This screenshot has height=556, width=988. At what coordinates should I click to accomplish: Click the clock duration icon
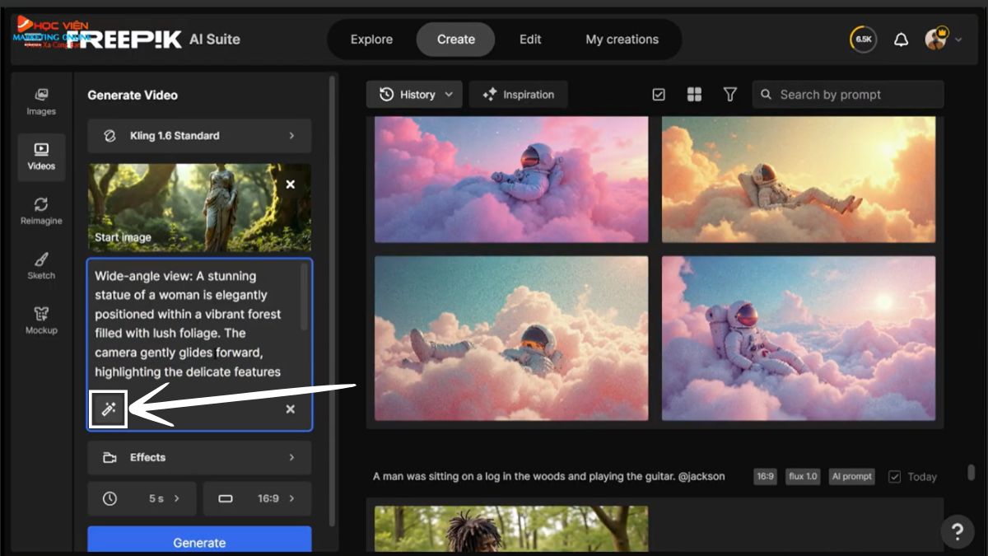pyautogui.click(x=110, y=498)
